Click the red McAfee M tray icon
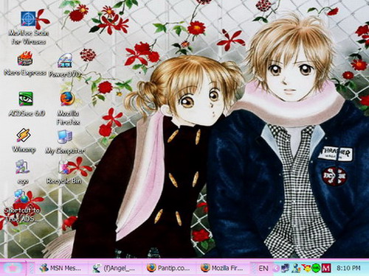 pos(326,268)
